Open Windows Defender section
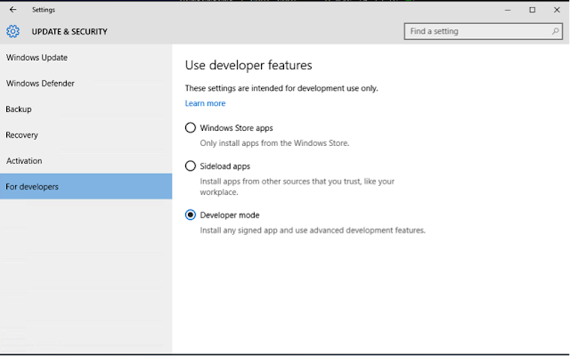 pyautogui.click(x=40, y=84)
